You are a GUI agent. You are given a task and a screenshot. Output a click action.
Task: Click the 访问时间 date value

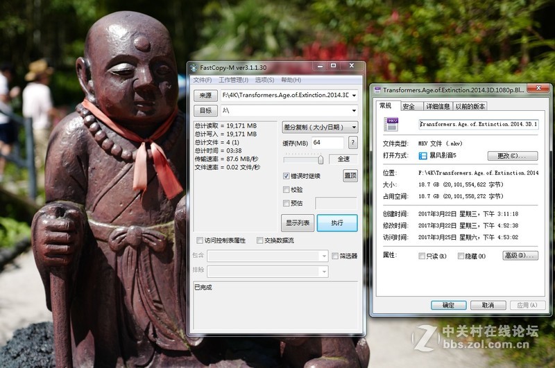[468, 237]
